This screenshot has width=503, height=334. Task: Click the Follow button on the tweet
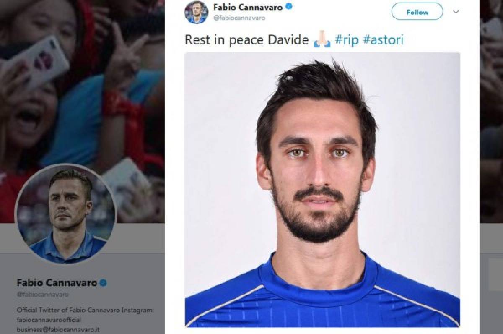pyautogui.click(x=417, y=12)
